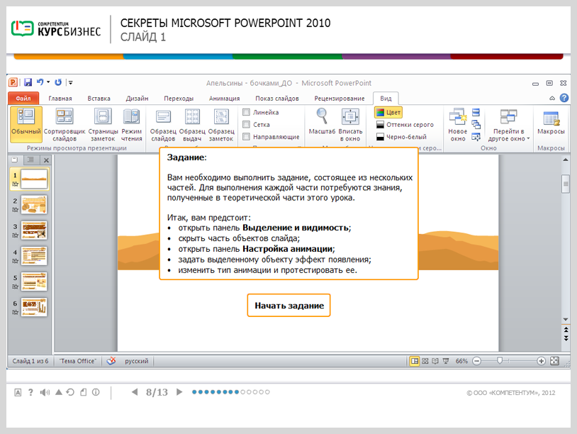Click reading view status bar icon

click(x=435, y=361)
